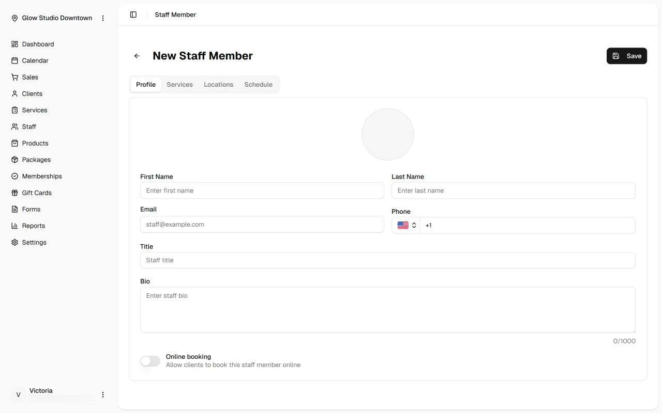
Task: Save the new staff member
Action: 627,56
